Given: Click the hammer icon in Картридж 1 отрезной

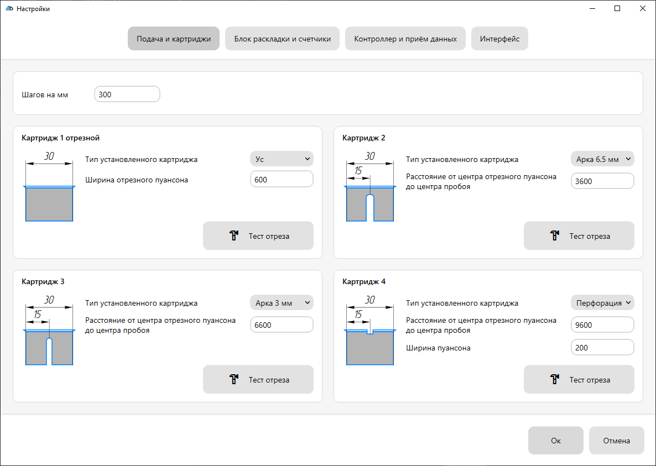Looking at the screenshot, I should click(234, 236).
